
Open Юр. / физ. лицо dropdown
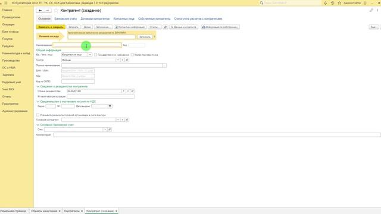[x=90, y=55]
